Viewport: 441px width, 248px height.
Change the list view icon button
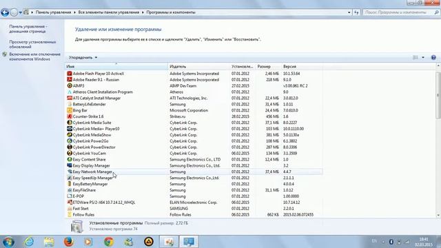point(416,57)
